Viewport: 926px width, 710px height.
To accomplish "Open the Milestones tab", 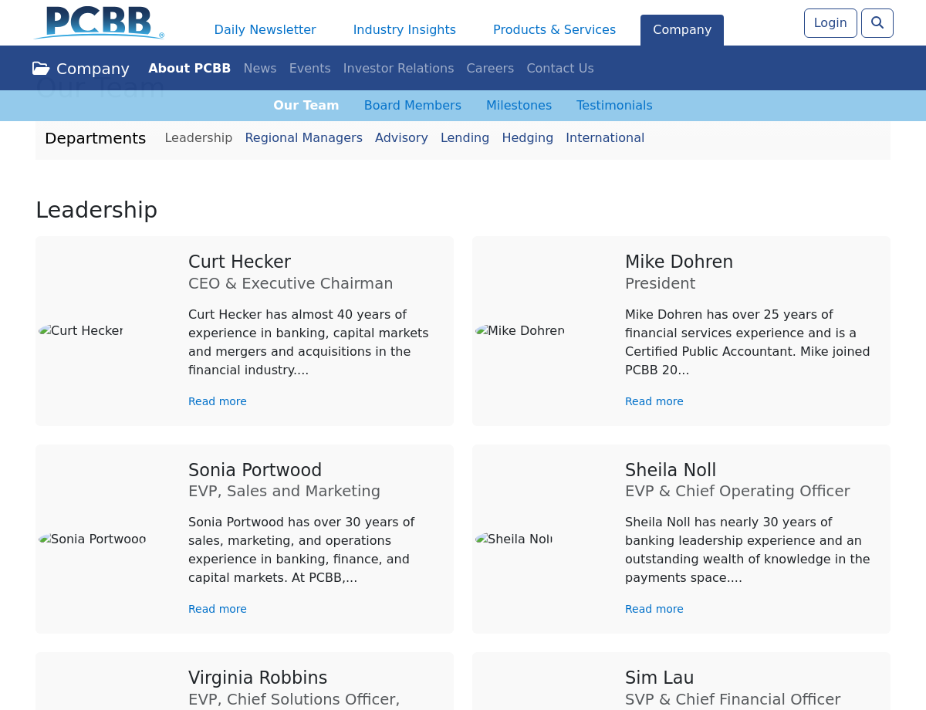I will click(519, 106).
